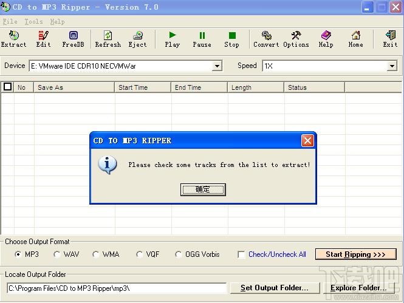Expand the Speed dropdown
This screenshot has height=303, width=404.
click(392, 66)
